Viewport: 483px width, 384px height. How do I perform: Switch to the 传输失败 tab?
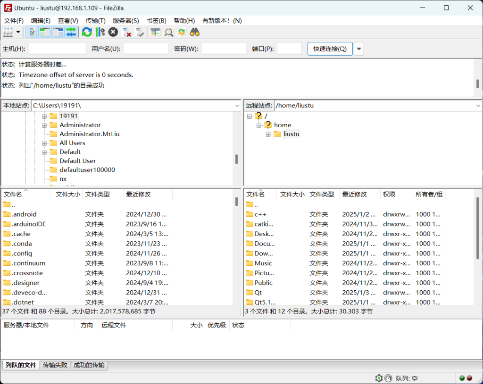[55, 365]
